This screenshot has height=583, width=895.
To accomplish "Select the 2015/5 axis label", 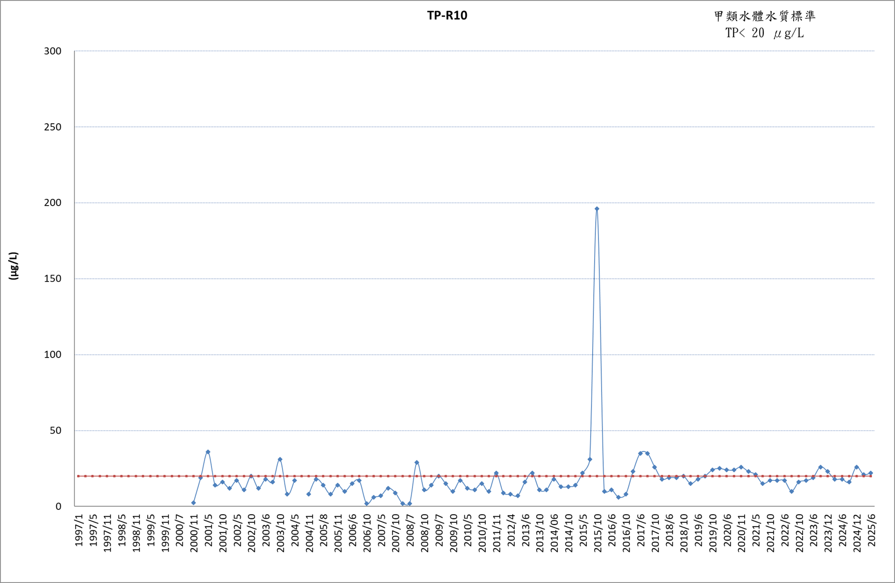I will pos(583,530).
